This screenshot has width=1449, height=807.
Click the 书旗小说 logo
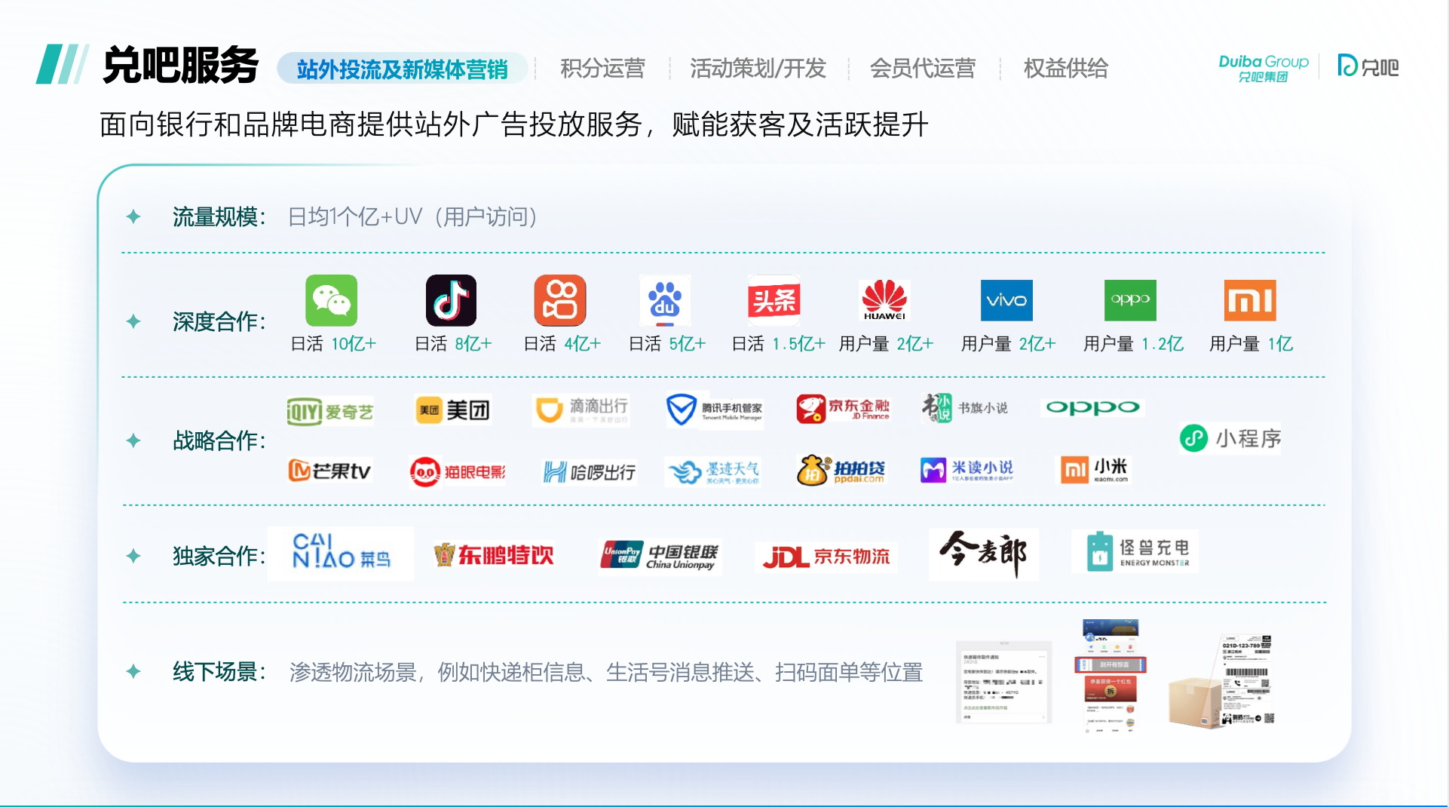pos(964,408)
